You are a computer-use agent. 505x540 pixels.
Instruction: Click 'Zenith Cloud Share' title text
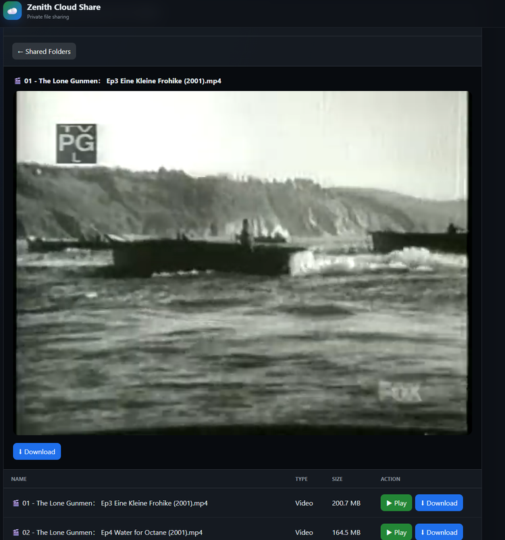tap(63, 7)
